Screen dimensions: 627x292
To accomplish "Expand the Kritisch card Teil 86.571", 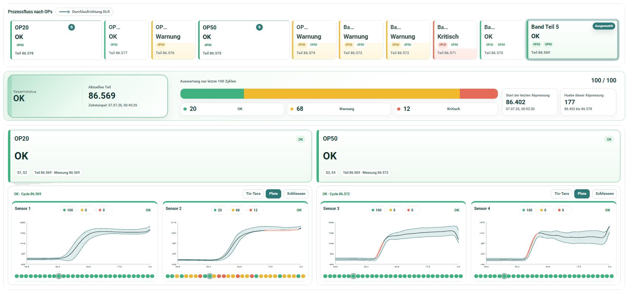I will pos(455,40).
